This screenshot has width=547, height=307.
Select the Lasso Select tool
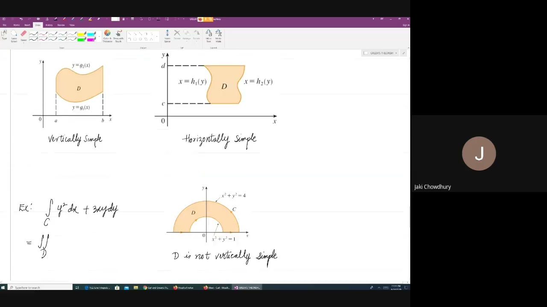click(14, 36)
